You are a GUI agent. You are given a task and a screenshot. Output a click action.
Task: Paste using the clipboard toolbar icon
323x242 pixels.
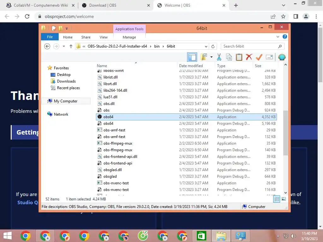pyautogui.click(x=239, y=57)
